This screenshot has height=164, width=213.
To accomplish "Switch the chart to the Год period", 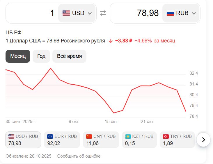I will pyautogui.click(x=41, y=56).
